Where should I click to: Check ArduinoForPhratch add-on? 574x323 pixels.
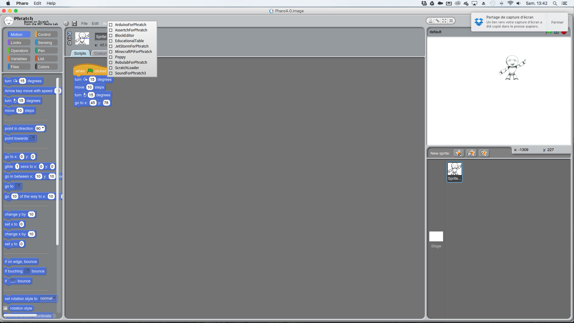pos(111,25)
